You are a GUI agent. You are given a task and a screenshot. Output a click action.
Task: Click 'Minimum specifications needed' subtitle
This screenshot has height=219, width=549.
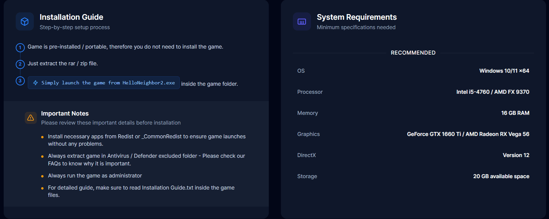tap(356, 27)
